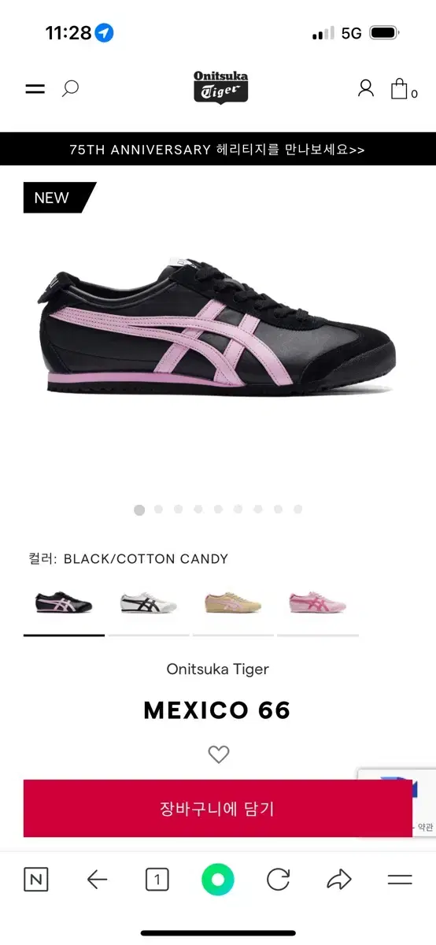Image resolution: width=436 pixels, height=945 pixels.
Task: Tap the search magnifier icon
Action: [x=70, y=88]
